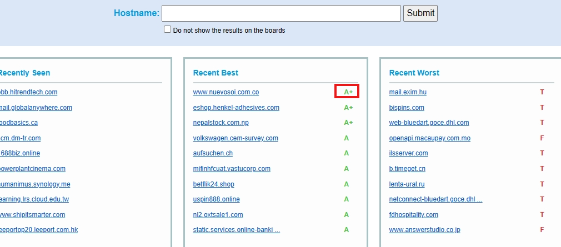Click the uspin888.online link
Screen dimensions: 561x247
tap(216, 199)
